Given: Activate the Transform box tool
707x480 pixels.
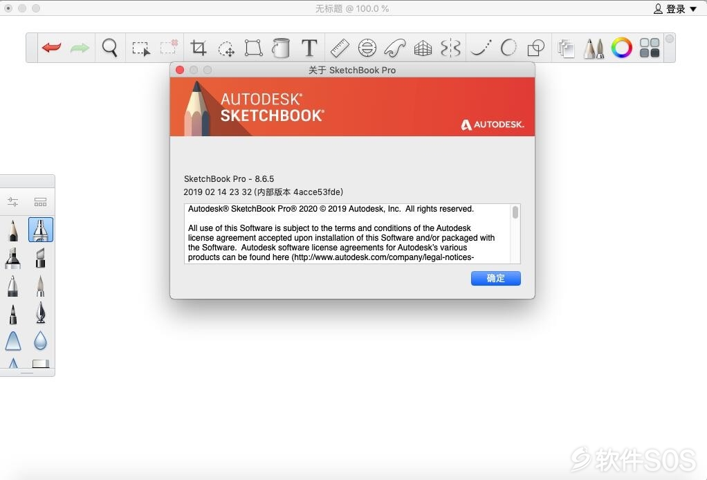Looking at the screenshot, I should point(253,48).
